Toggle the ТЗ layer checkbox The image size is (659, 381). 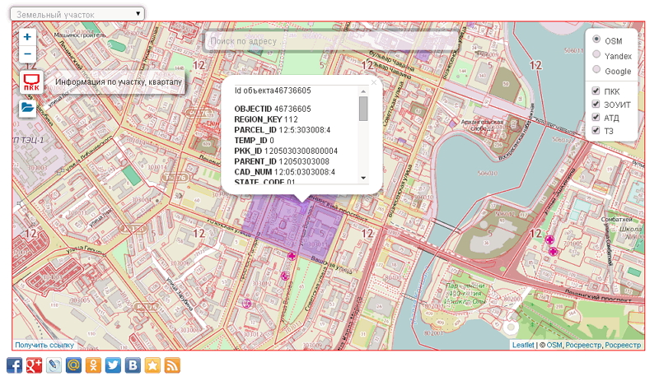[596, 130]
